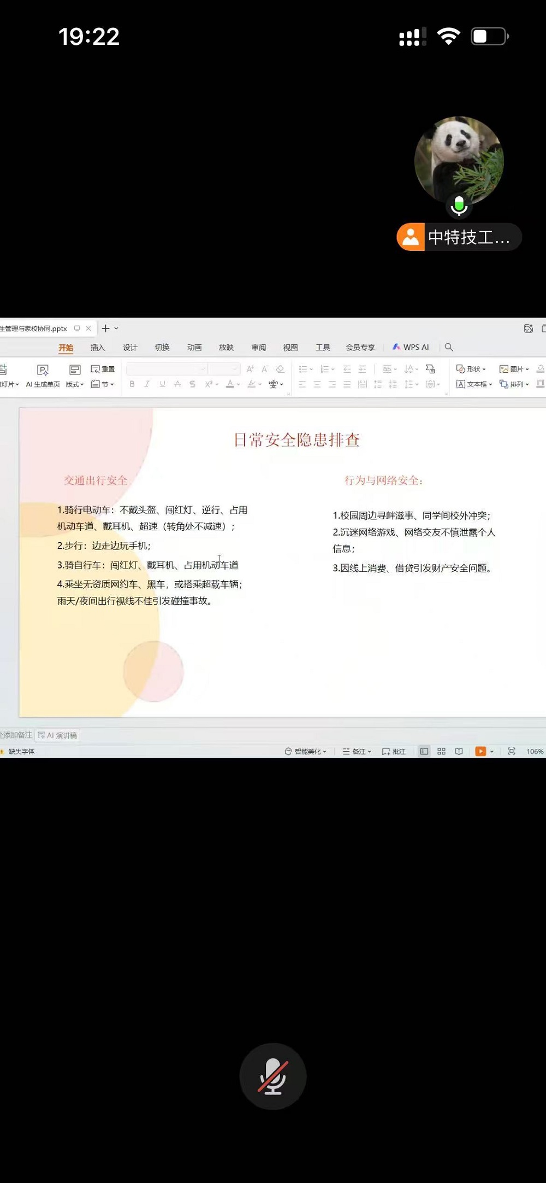Switch to normal view icon

(x=424, y=752)
